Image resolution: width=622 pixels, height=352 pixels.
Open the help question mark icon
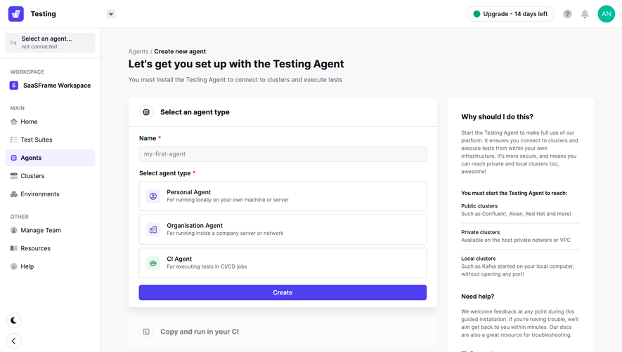point(567,14)
